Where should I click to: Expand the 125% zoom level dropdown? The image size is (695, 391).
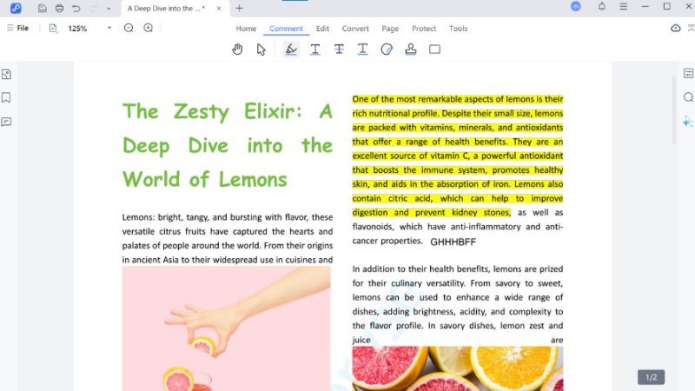pyautogui.click(x=109, y=29)
